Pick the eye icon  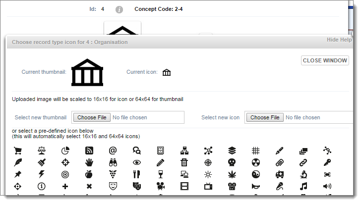(137, 162)
